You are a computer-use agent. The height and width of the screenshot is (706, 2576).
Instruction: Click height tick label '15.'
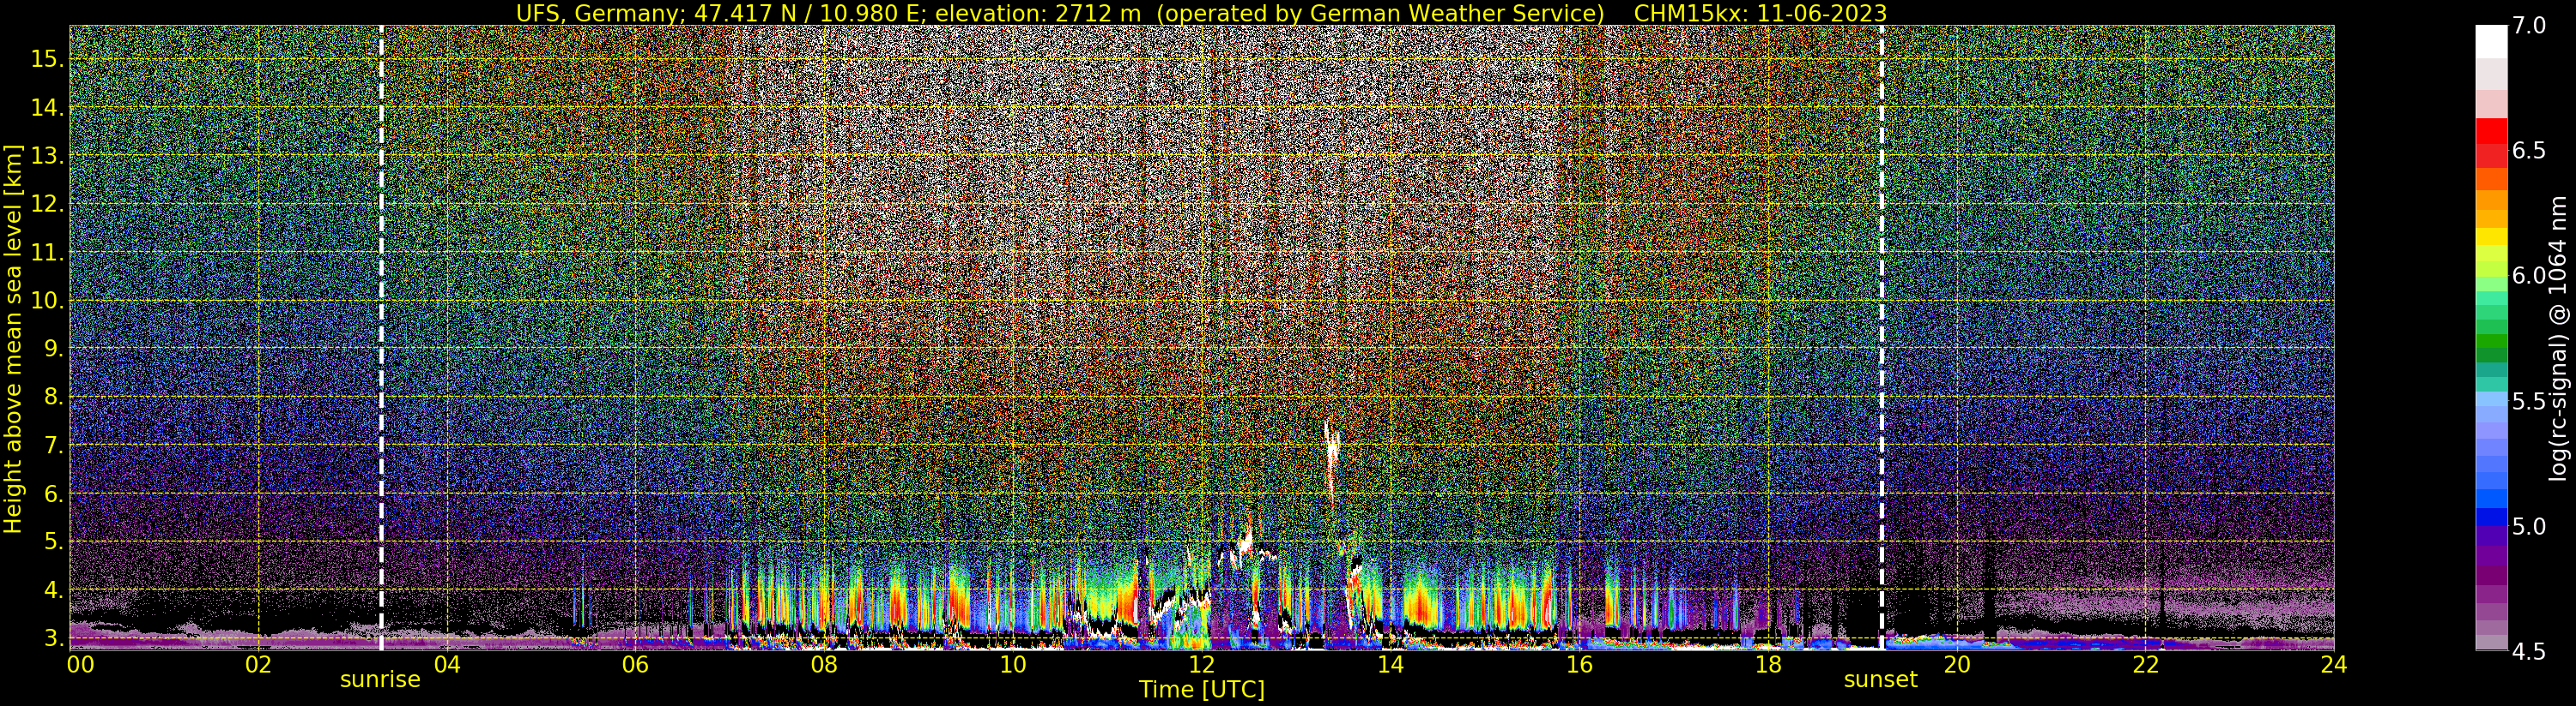coord(48,60)
